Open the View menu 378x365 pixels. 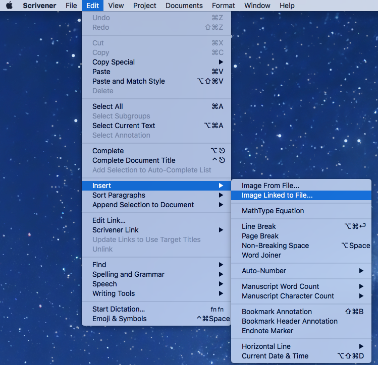click(x=116, y=6)
